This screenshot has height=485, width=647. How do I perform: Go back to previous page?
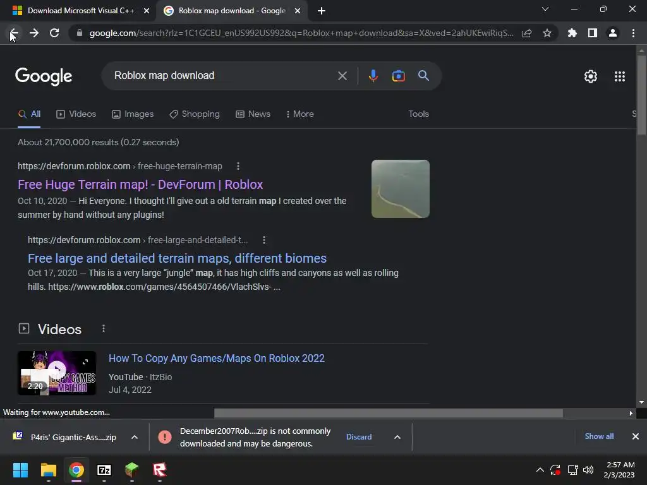[x=14, y=33]
